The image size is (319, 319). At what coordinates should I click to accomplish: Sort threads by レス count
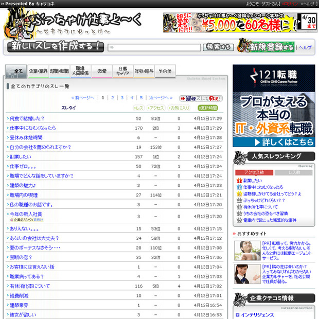[x=138, y=108]
